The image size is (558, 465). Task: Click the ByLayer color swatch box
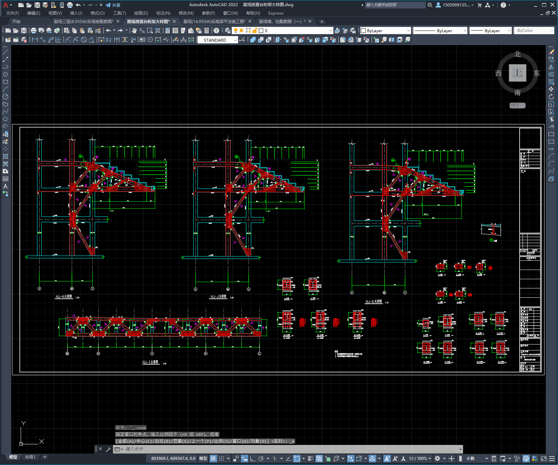tap(363, 31)
